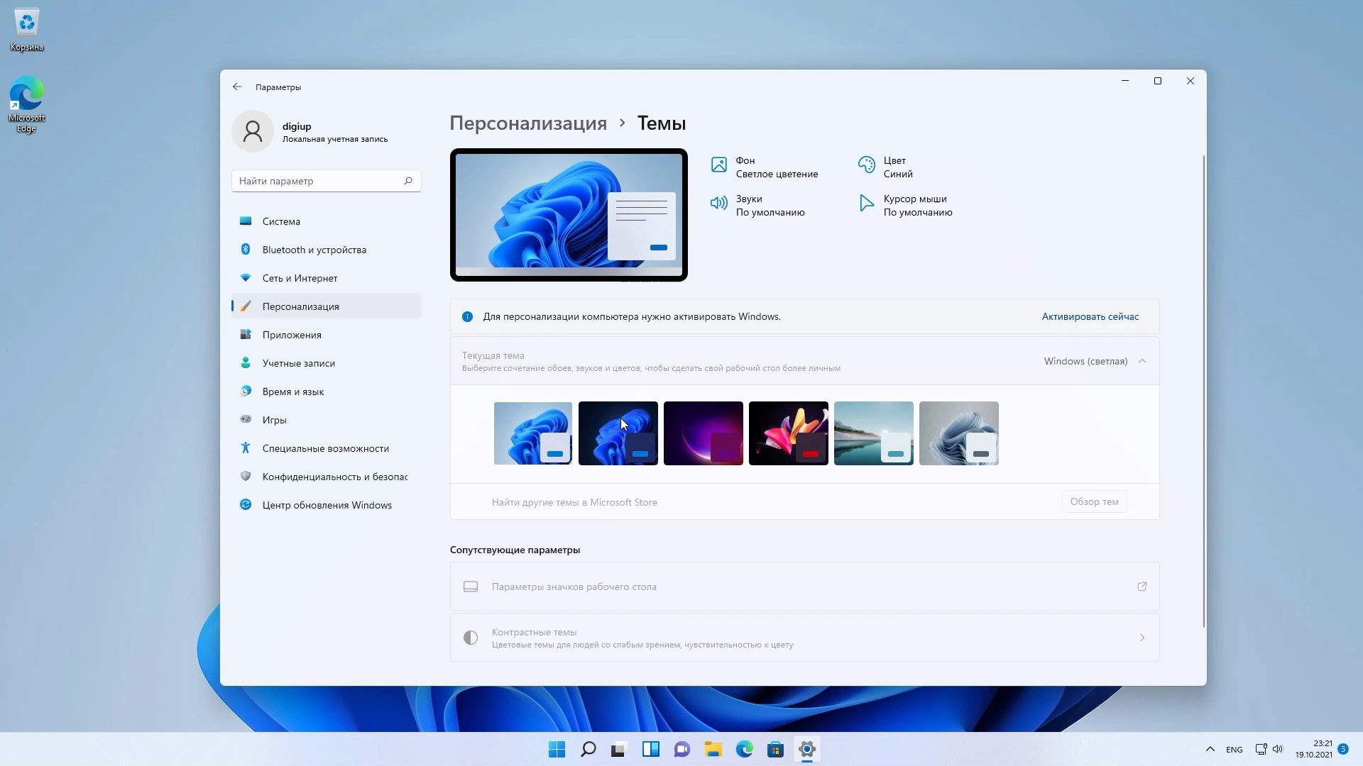Open the Color (Цвет) palette icon

866,165
